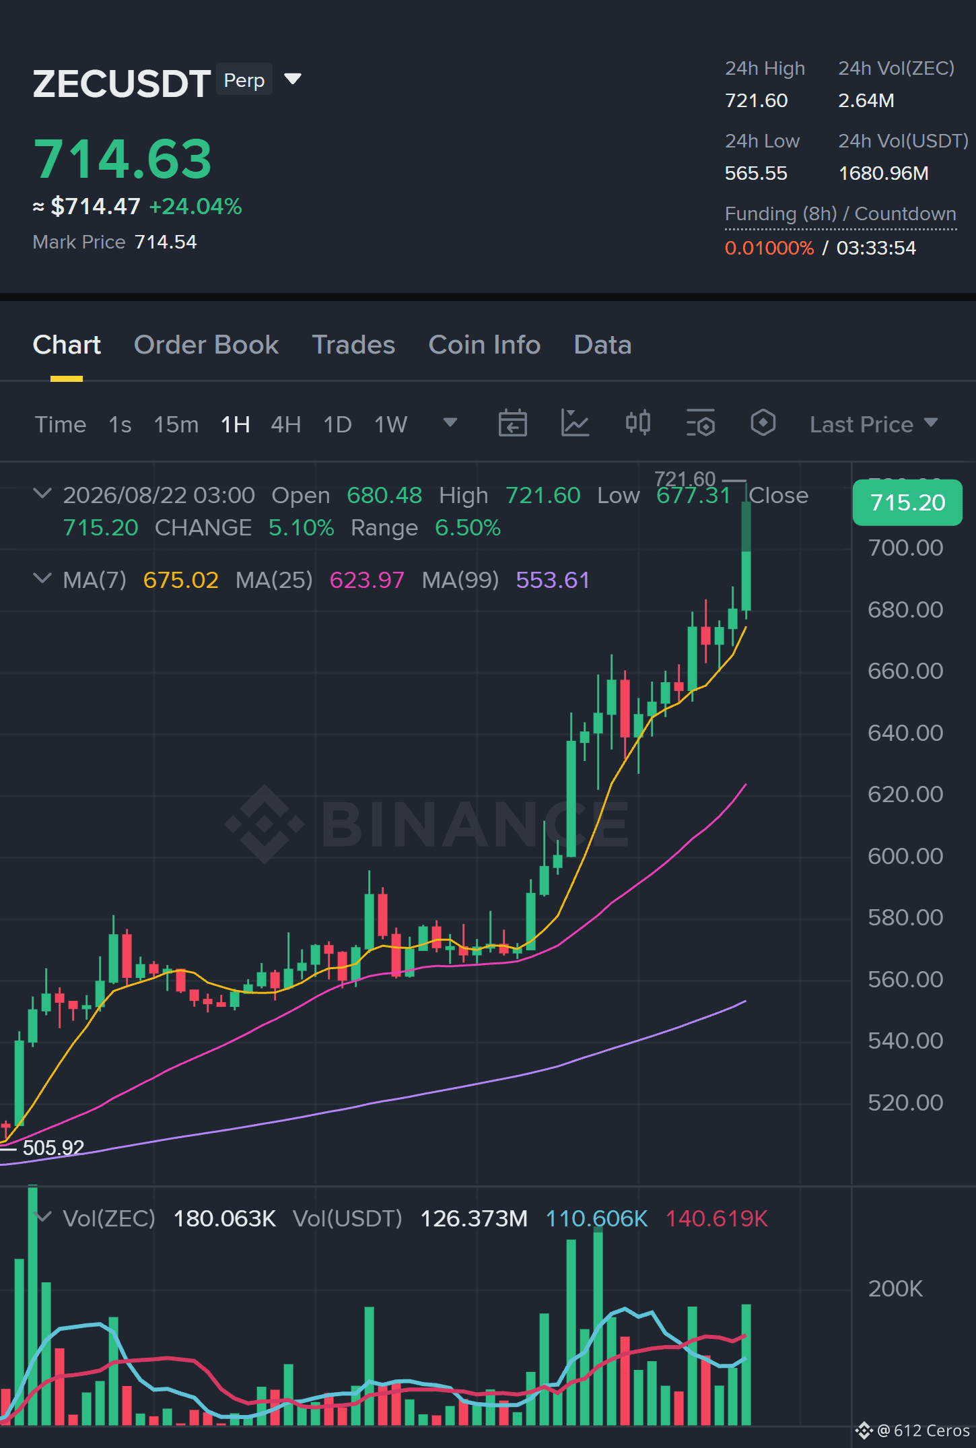Tap the 715.20 current price tag

(907, 502)
